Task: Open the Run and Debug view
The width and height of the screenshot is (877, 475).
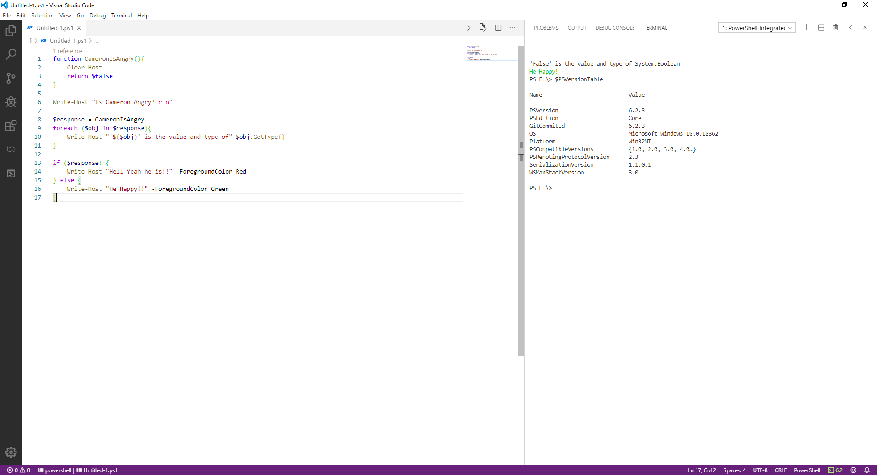Action: coord(11,102)
